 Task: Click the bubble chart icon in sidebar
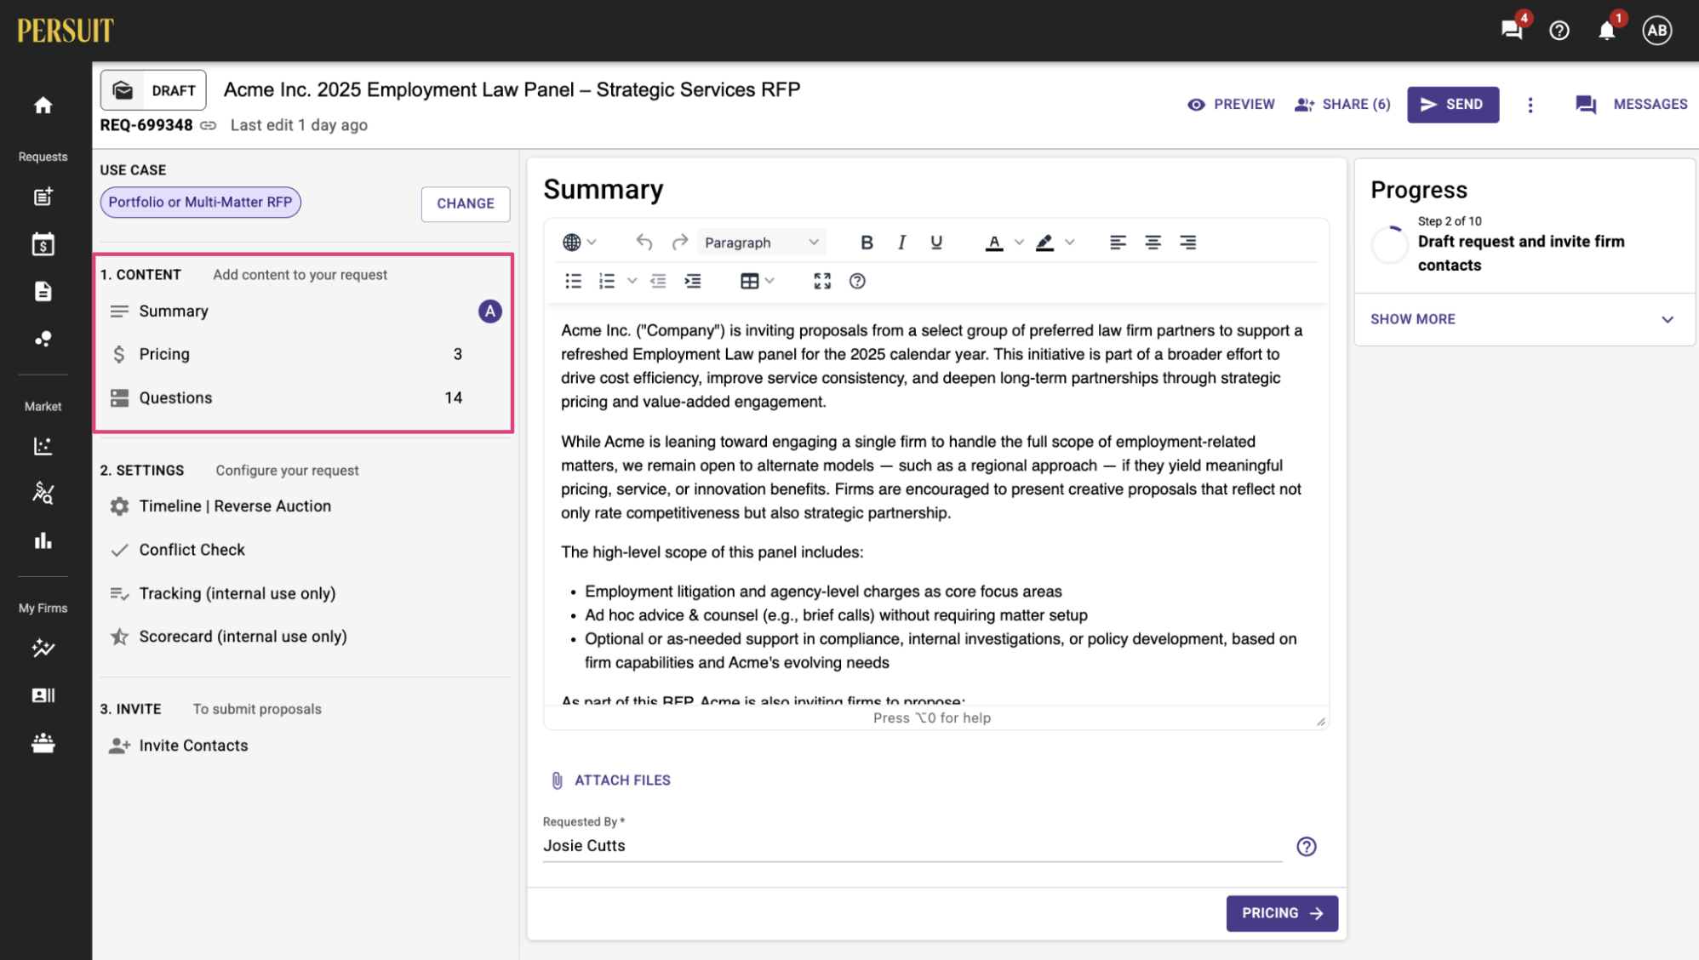pyautogui.click(x=43, y=339)
